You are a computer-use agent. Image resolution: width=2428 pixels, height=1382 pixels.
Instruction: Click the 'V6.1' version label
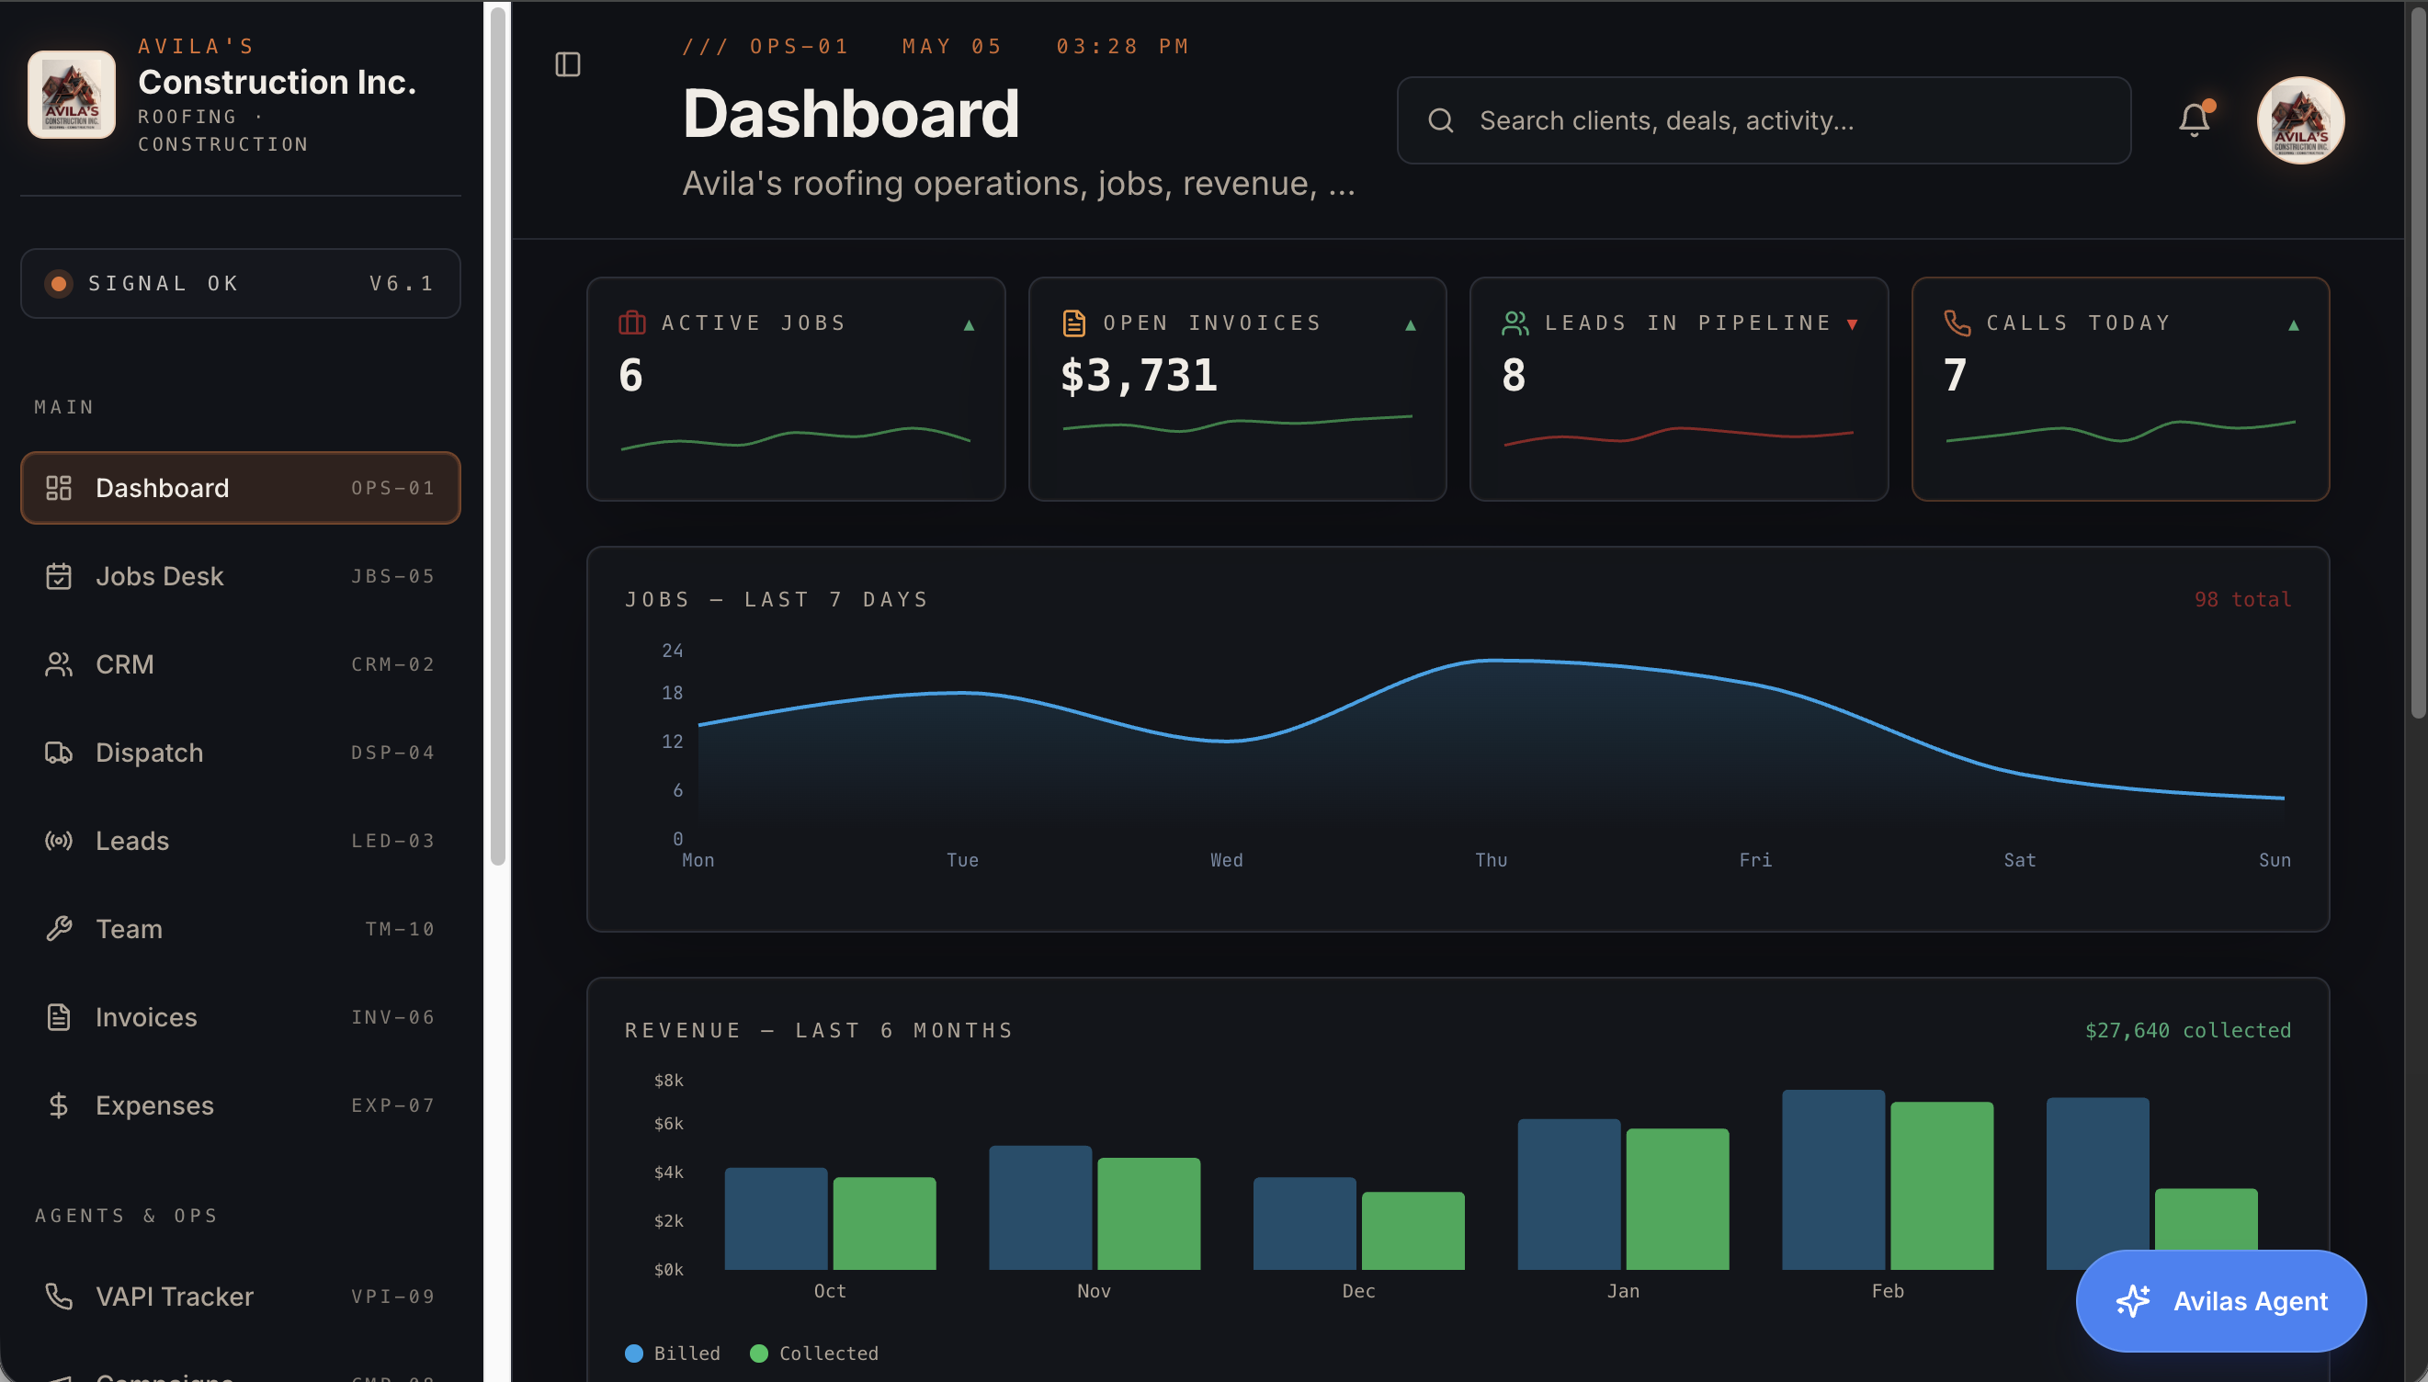click(x=402, y=284)
